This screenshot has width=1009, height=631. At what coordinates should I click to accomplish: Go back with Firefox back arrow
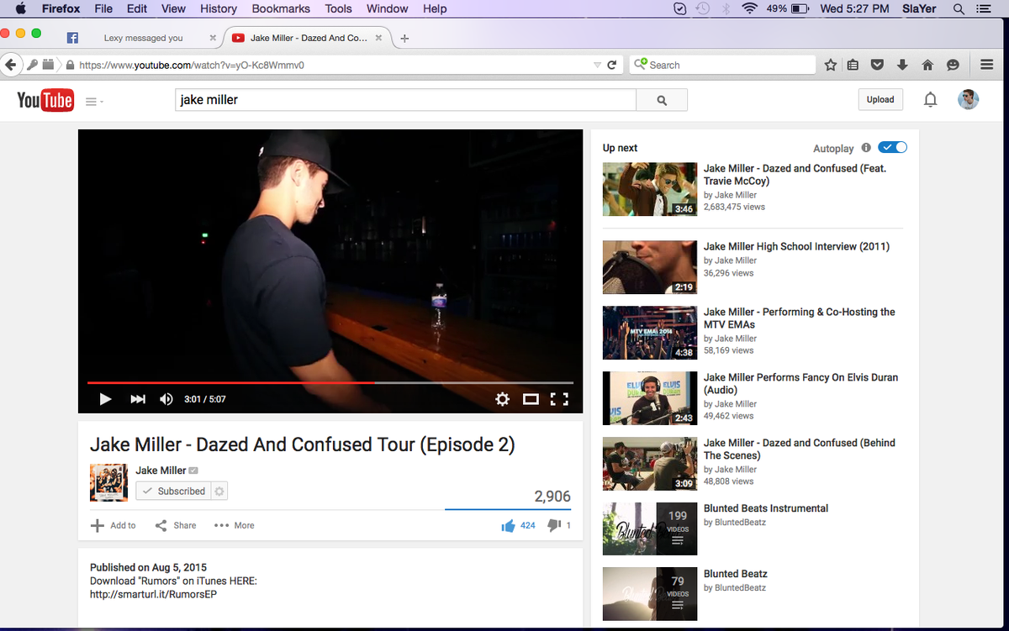pyautogui.click(x=11, y=65)
